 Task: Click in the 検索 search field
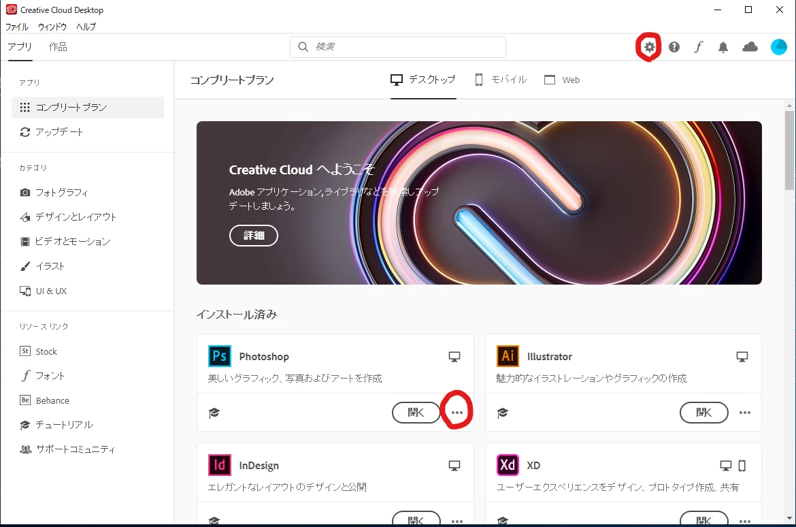[x=398, y=47]
